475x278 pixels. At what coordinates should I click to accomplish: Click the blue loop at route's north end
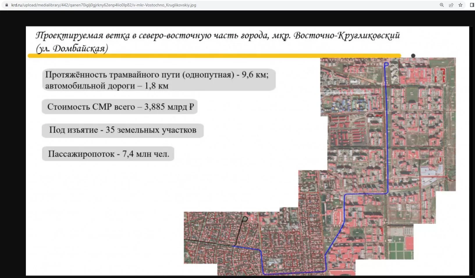tap(386, 64)
